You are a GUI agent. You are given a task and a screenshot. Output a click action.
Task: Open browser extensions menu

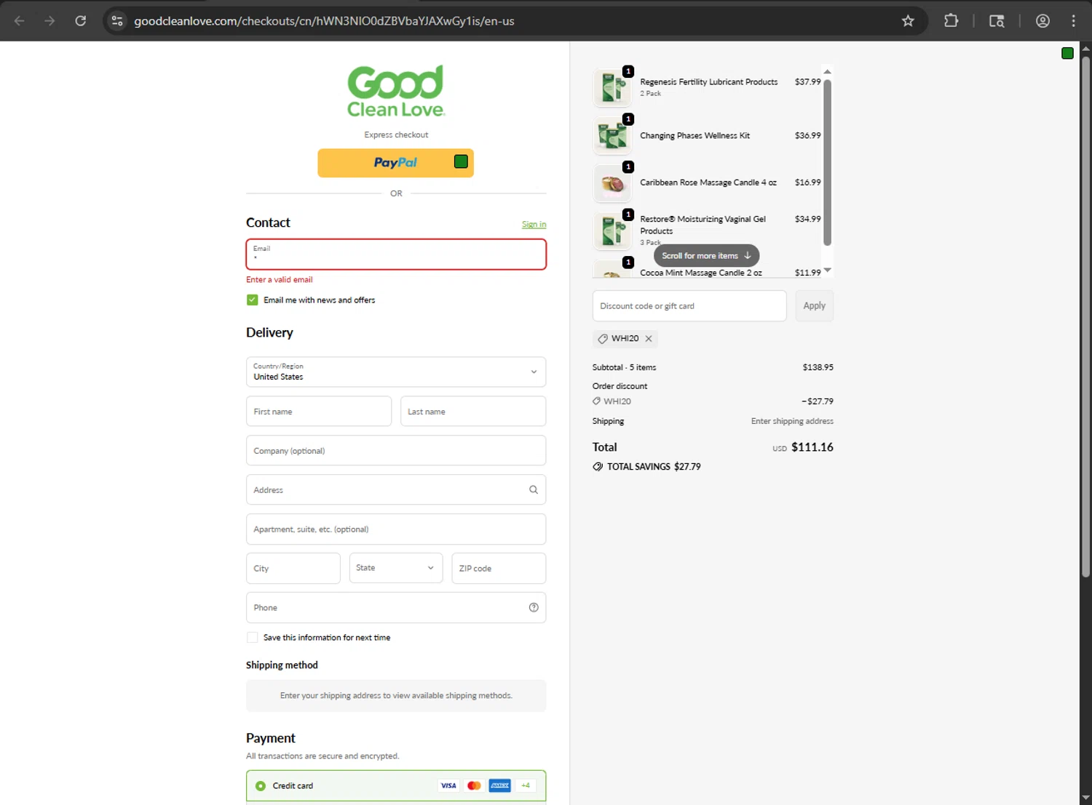[951, 21]
